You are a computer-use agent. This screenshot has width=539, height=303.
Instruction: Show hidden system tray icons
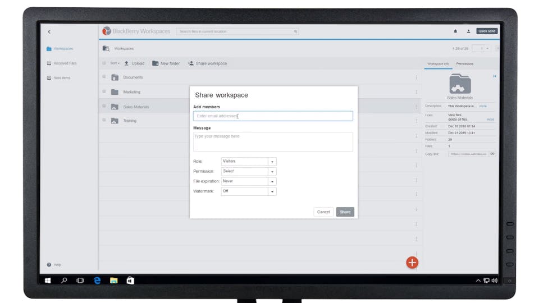pyautogui.click(x=478, y=281)
